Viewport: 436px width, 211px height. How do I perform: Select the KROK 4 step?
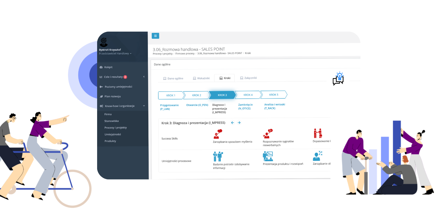(248, 95)
